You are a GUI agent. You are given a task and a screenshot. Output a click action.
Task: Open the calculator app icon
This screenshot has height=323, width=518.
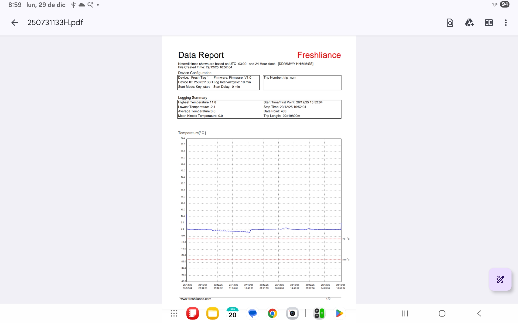pos(319,313)
